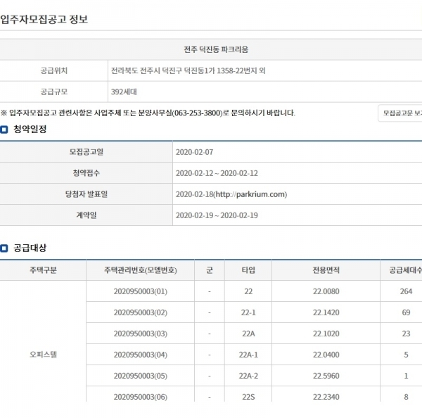This screenshot has width=422, height=418.
Task: Click area value 22.1020
Action: tap(326, 334)
